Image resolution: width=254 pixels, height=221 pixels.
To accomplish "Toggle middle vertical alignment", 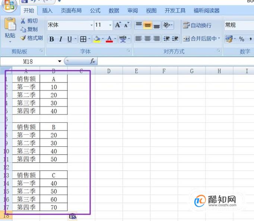I will (147, 25).
